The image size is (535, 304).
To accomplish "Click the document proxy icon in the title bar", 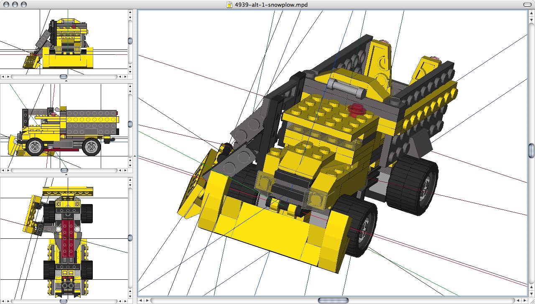I will click(x=229, y=5).
